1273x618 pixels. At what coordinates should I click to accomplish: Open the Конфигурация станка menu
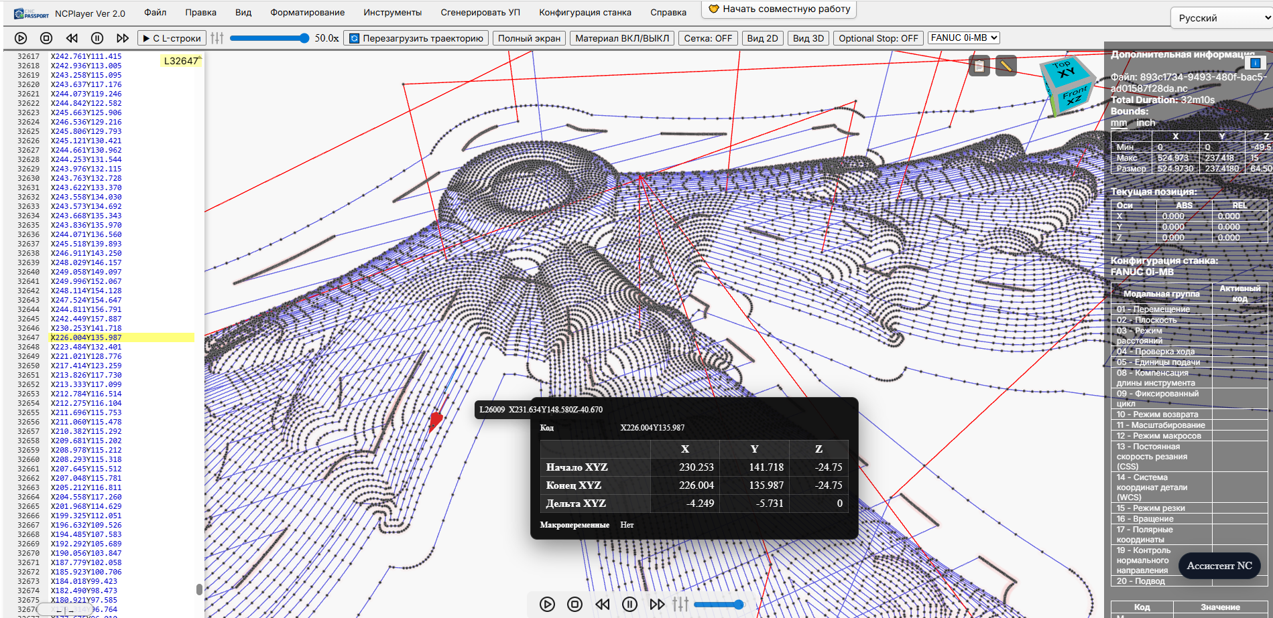coord(585,12)
